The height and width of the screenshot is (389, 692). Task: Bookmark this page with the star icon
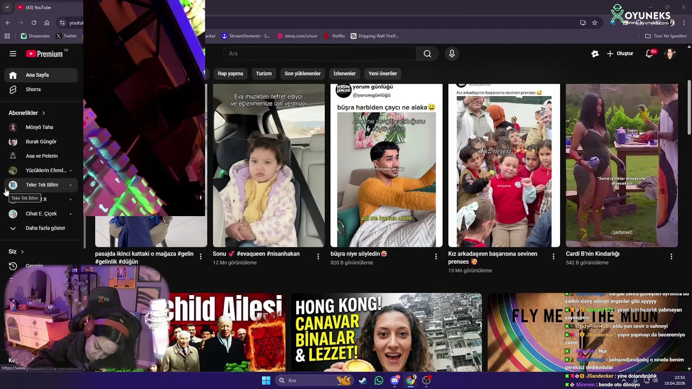[x=595, y=23]
